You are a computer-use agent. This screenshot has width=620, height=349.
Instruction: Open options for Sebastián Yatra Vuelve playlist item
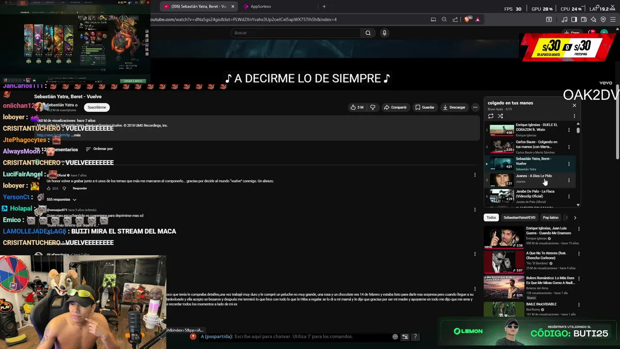[569, 164]
